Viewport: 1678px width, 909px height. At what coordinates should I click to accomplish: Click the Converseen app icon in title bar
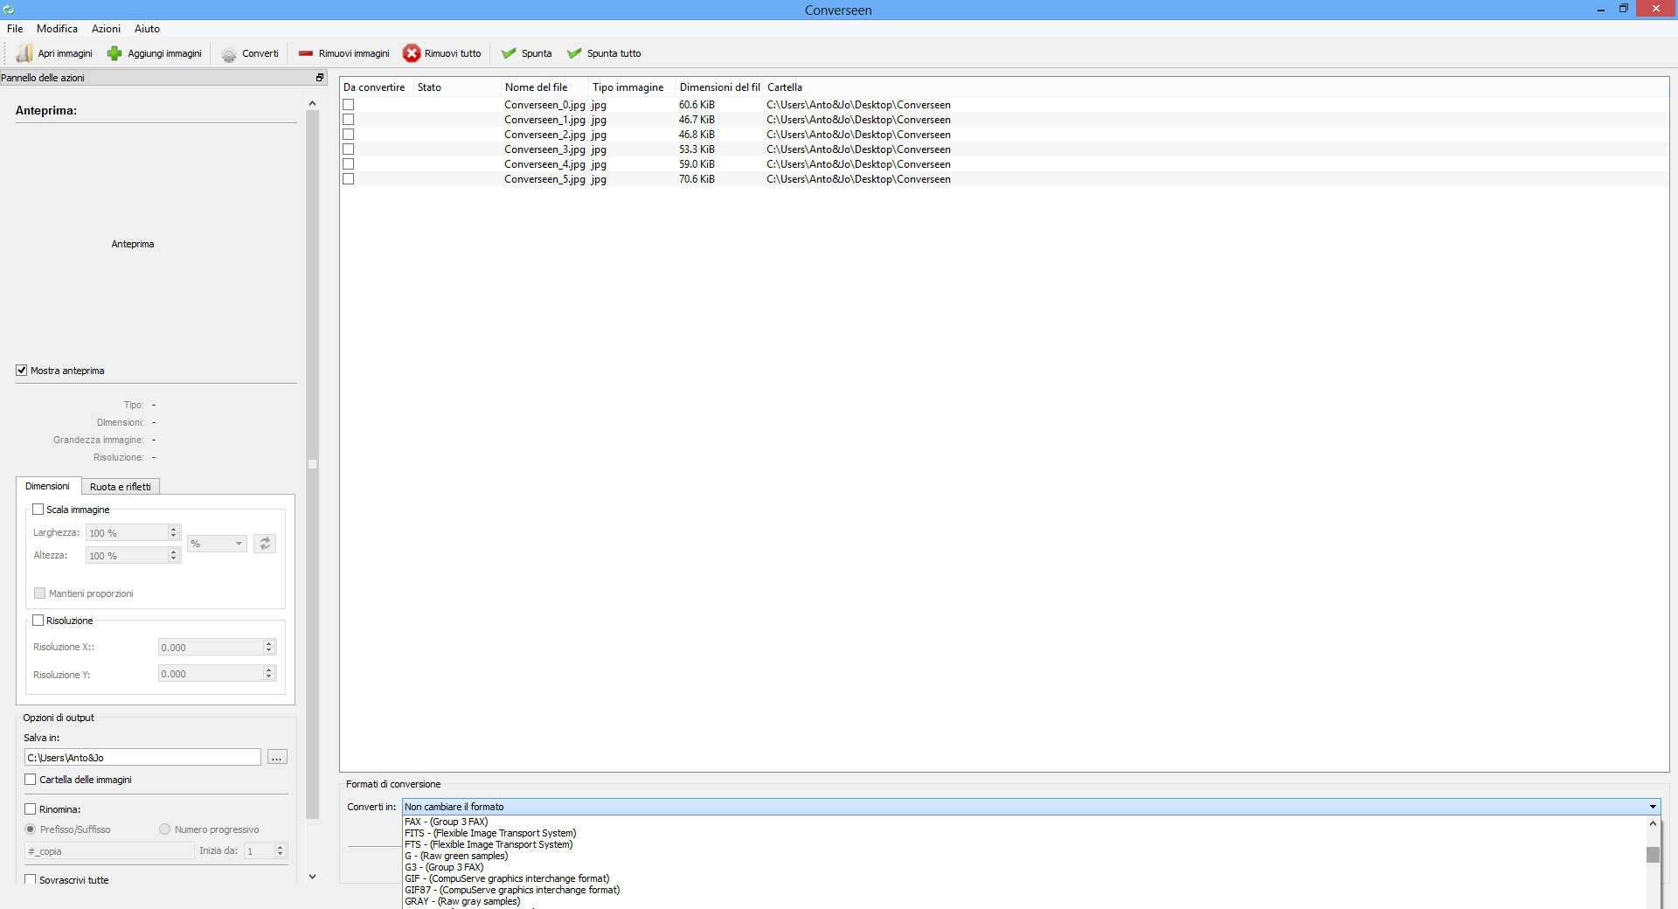8,10
